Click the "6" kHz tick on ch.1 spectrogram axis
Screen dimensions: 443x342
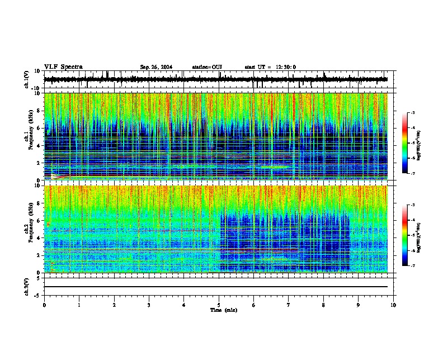(39, 128)
